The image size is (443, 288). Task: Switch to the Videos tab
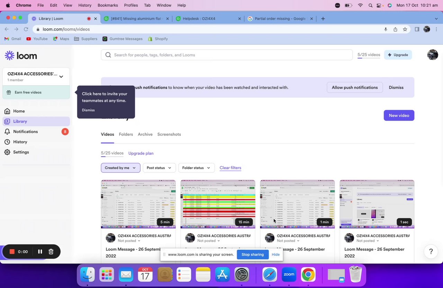[107, 134]
